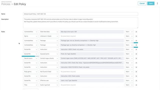Screen dimensions: 160x90
Task: Remove the Instruction ADD exists rule
Action: coord(136,76)
